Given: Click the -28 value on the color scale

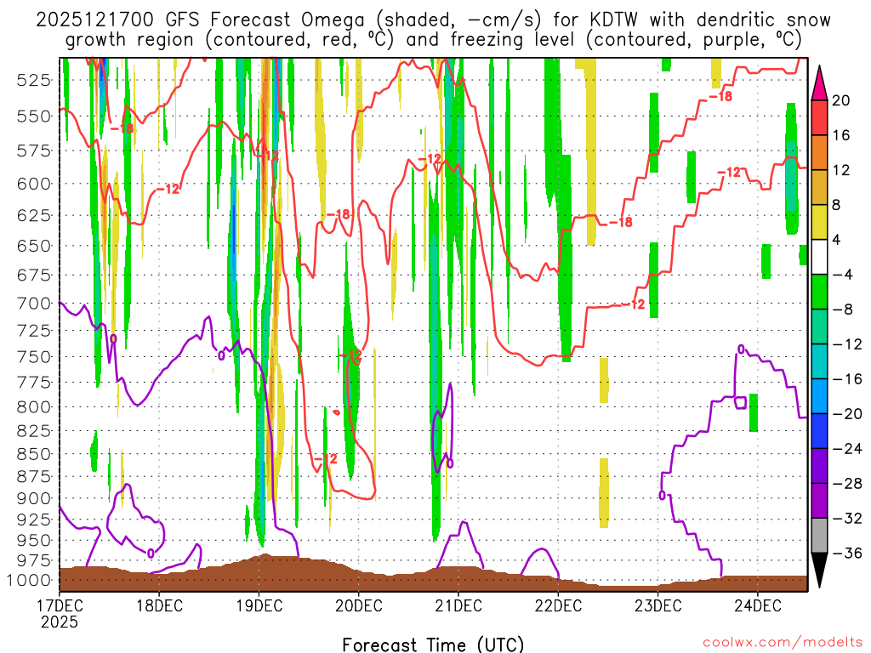Looking at the screenshot, I should coord(847,484).
